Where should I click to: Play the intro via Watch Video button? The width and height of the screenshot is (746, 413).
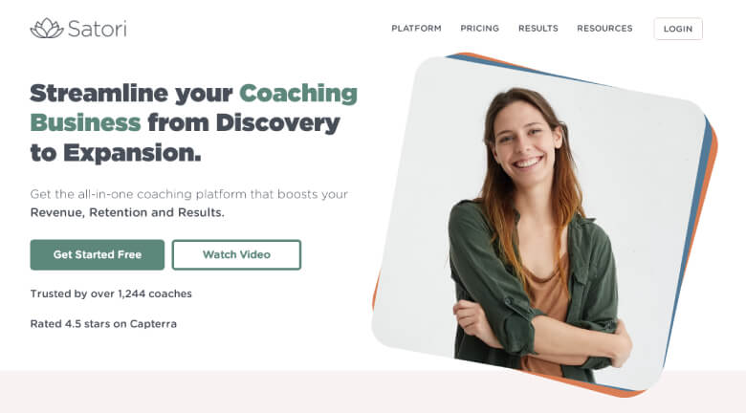236,254
